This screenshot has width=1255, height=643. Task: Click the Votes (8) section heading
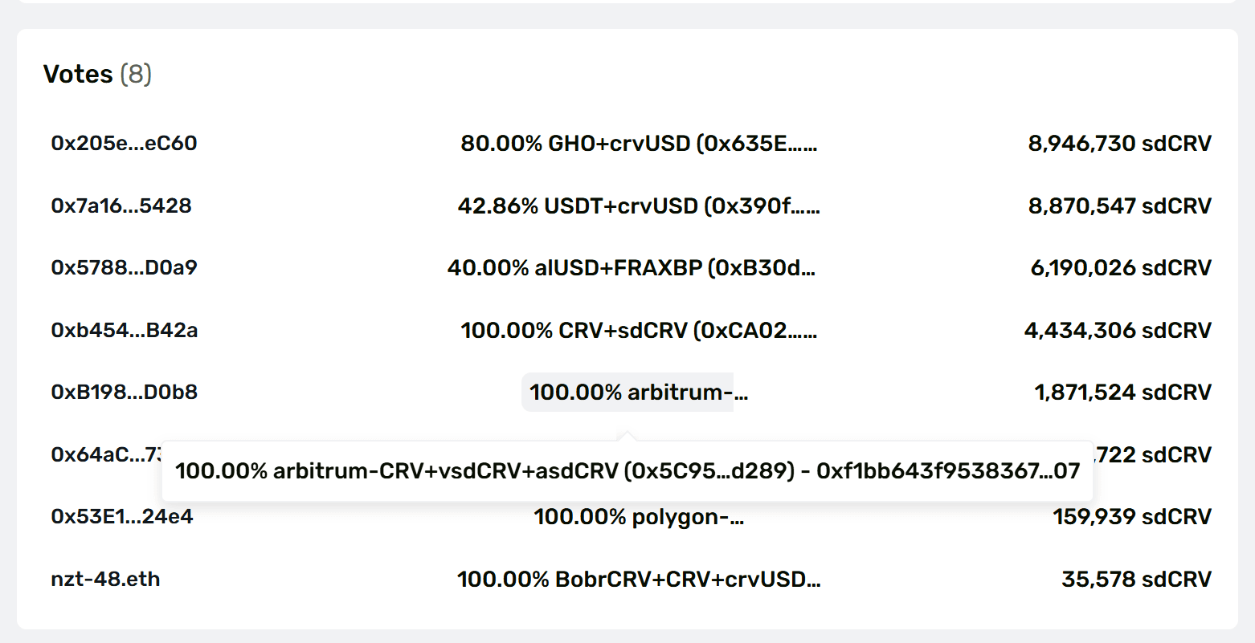coord(97,74)
